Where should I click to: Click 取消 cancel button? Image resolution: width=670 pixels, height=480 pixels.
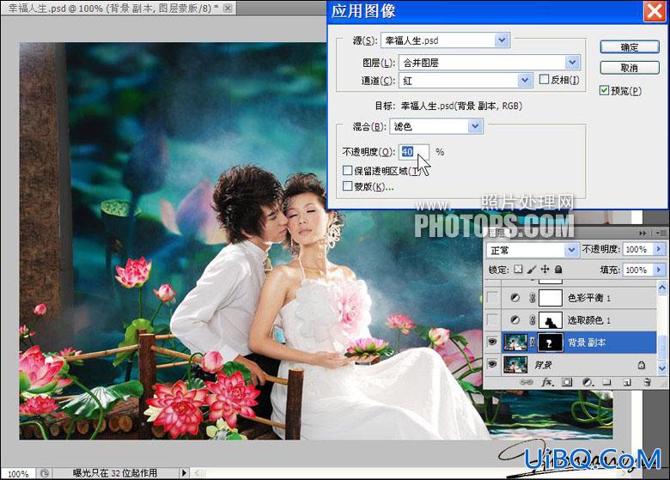point(630,68)
